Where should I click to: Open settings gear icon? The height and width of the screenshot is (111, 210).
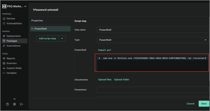coord(14,104)
